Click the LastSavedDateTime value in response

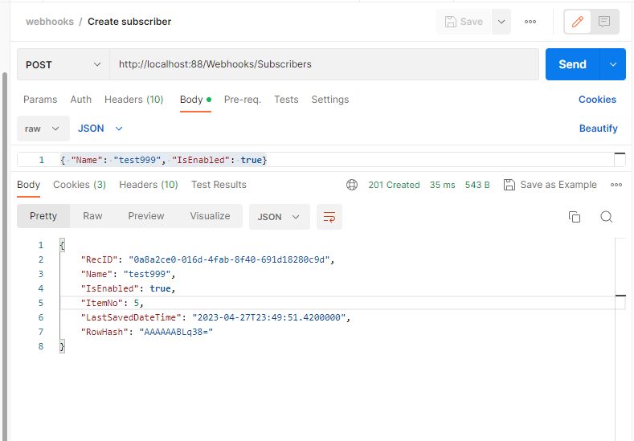[x=269, y=318]
